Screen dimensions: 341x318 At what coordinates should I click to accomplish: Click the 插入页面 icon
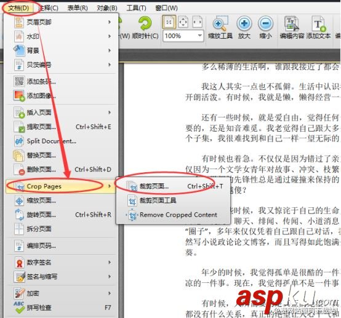pyautogui.click(x=19, y=113)
